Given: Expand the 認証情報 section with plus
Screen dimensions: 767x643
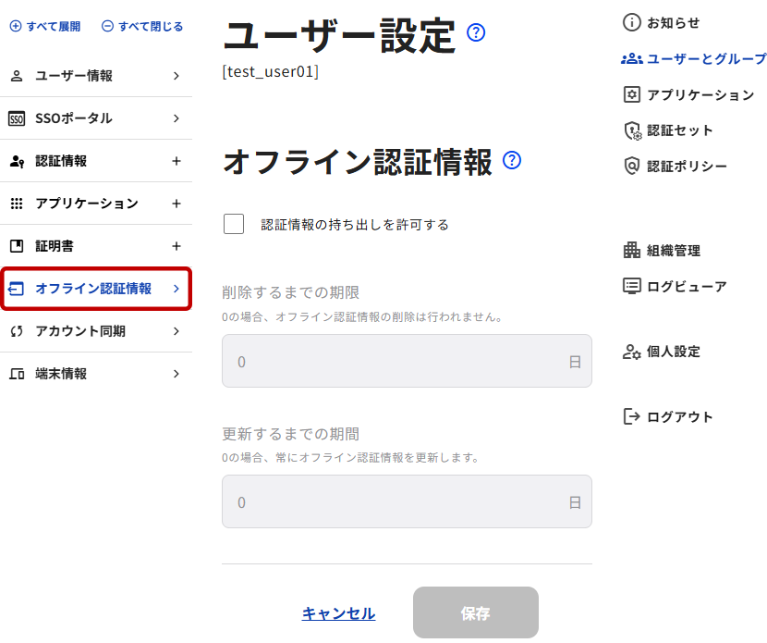Looking at the screenshot, I should click(177, 161).
